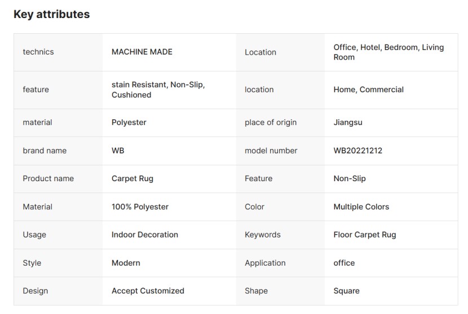Select the 'Home, Commercial' location value
The width and height of the screenshot is (468, 314).
(369, 89)
